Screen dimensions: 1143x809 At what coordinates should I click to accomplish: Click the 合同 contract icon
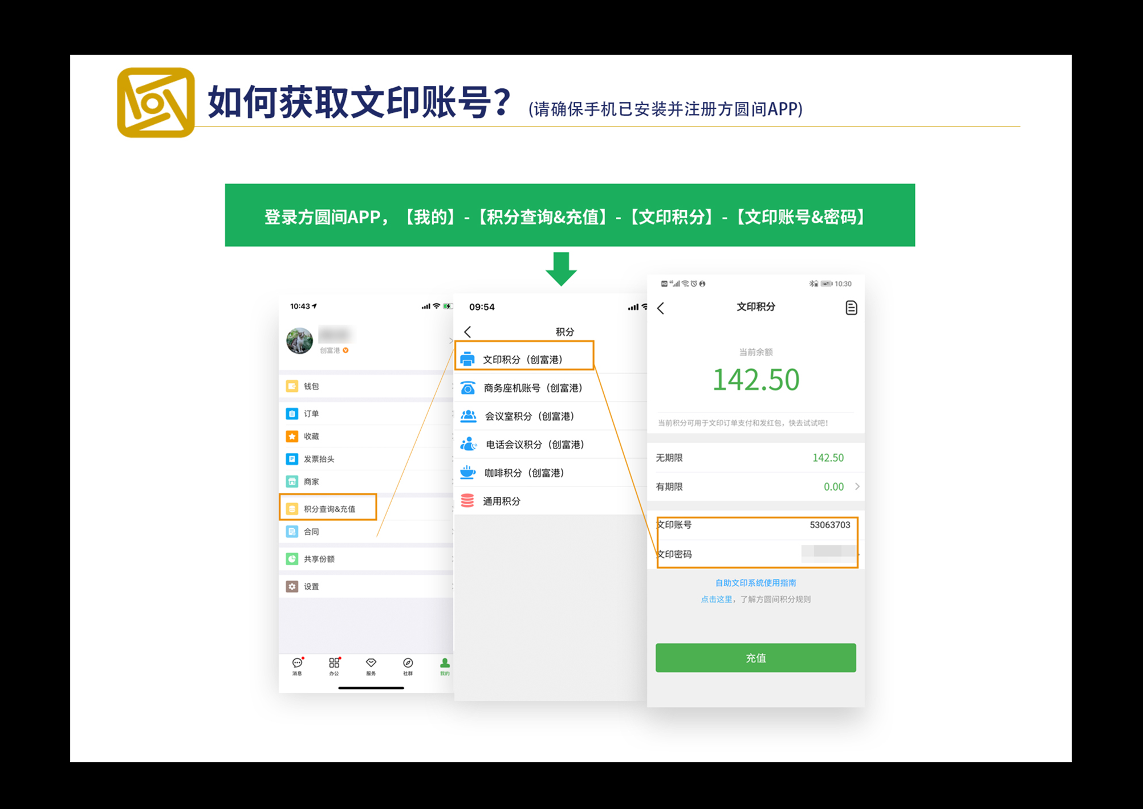tap(292, 532)
